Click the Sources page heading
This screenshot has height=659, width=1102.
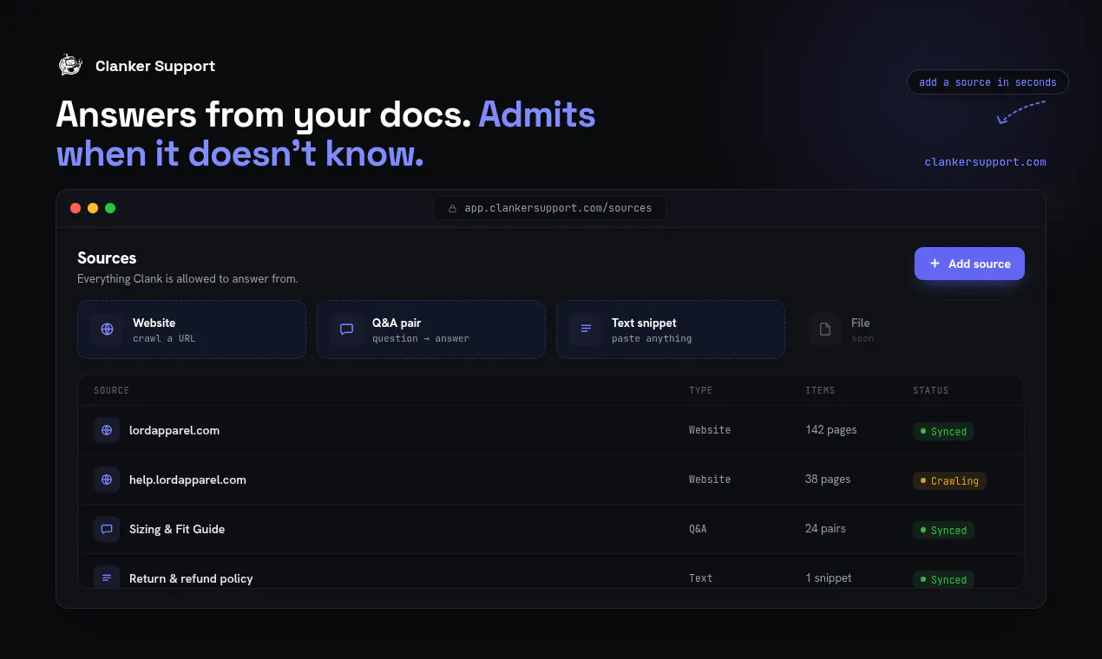click(107, 258)
